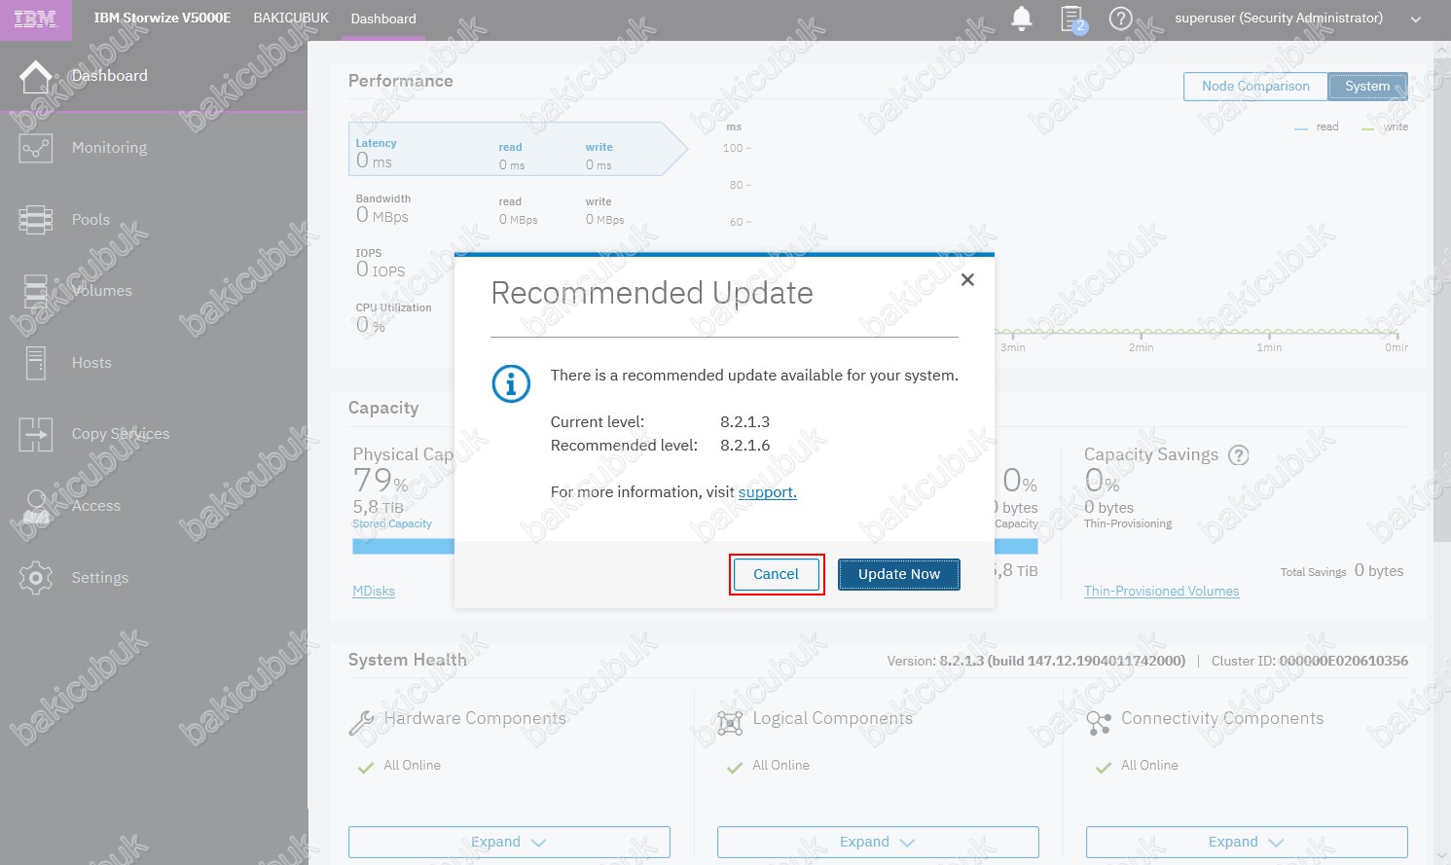The height and width of the screenshot is (865, 1451).
Task: Click the IBM logo in header
Action: 35,19
